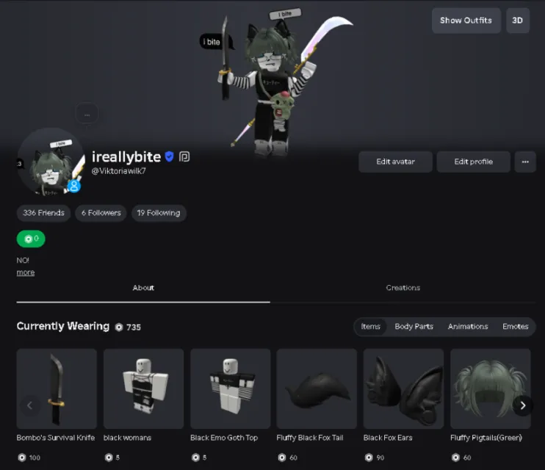Show next items with right arrow

(x=523, y=405)
